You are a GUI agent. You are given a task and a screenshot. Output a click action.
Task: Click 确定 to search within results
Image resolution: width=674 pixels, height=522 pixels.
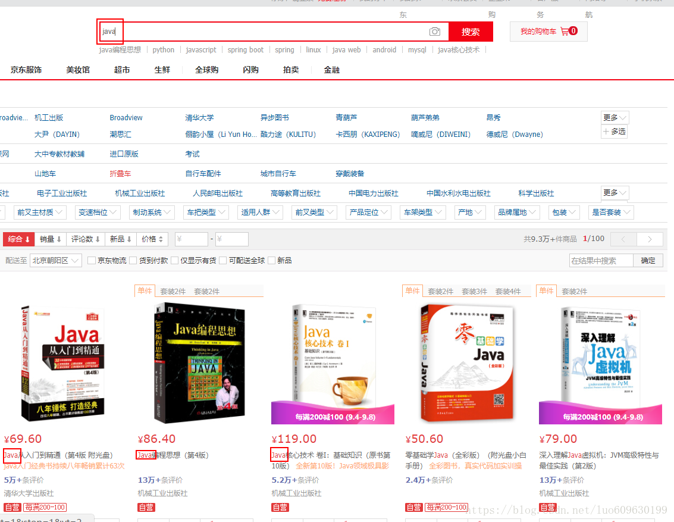648,261
